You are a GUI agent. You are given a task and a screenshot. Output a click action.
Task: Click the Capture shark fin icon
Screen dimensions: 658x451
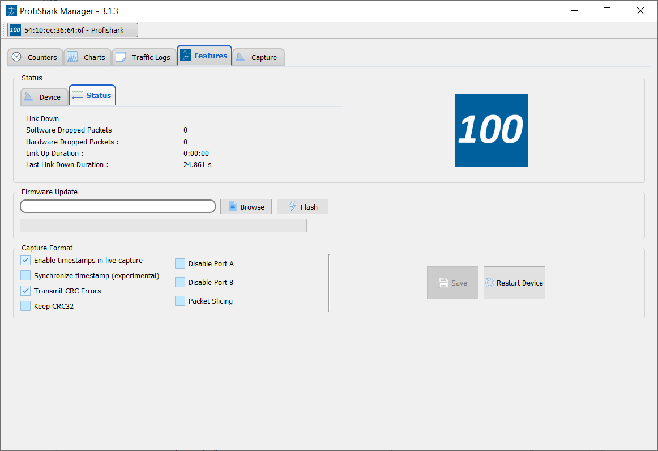(240, 57)
